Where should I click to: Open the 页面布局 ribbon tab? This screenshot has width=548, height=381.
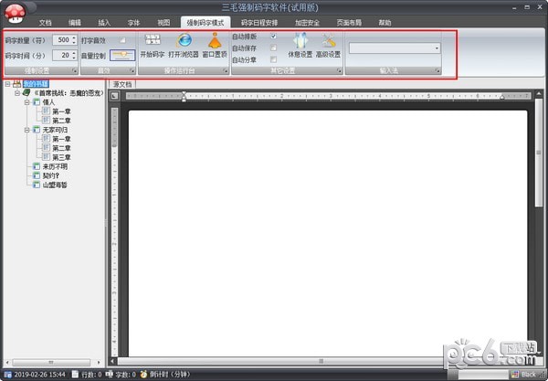[x=349, y=23]
